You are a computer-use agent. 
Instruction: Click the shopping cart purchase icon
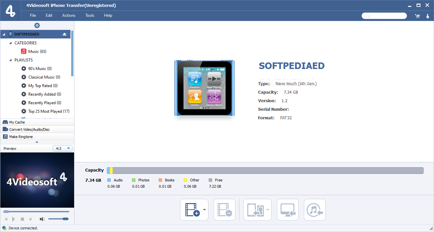point(417,16)
